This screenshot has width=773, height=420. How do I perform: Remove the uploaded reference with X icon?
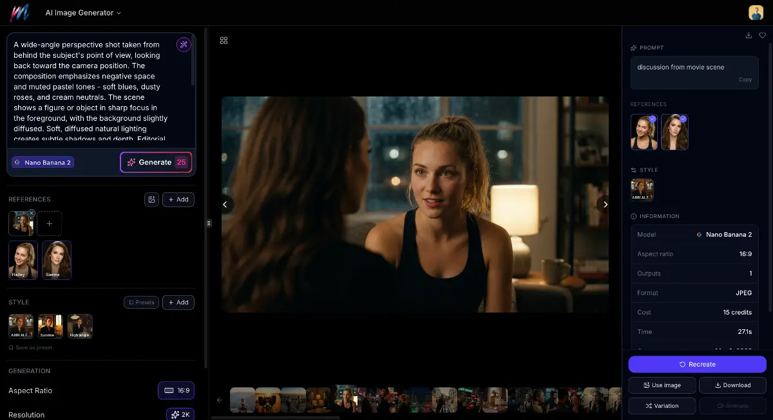tap(32, 213)
